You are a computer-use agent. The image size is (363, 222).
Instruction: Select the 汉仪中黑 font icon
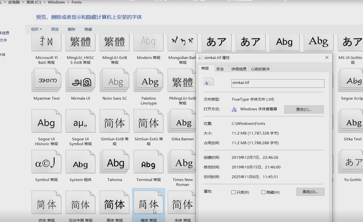pos(80,202)
